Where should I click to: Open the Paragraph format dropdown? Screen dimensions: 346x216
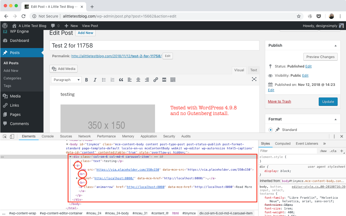[x=66, y=80]
